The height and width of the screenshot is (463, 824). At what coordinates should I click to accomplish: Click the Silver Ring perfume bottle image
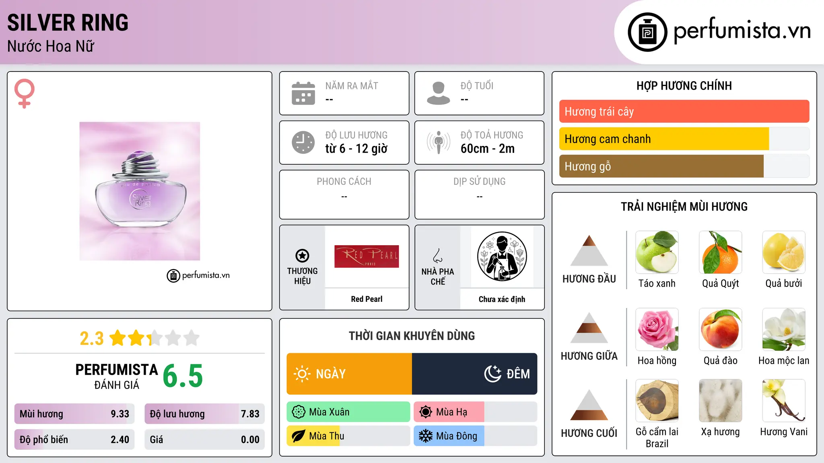coord(140,191)
